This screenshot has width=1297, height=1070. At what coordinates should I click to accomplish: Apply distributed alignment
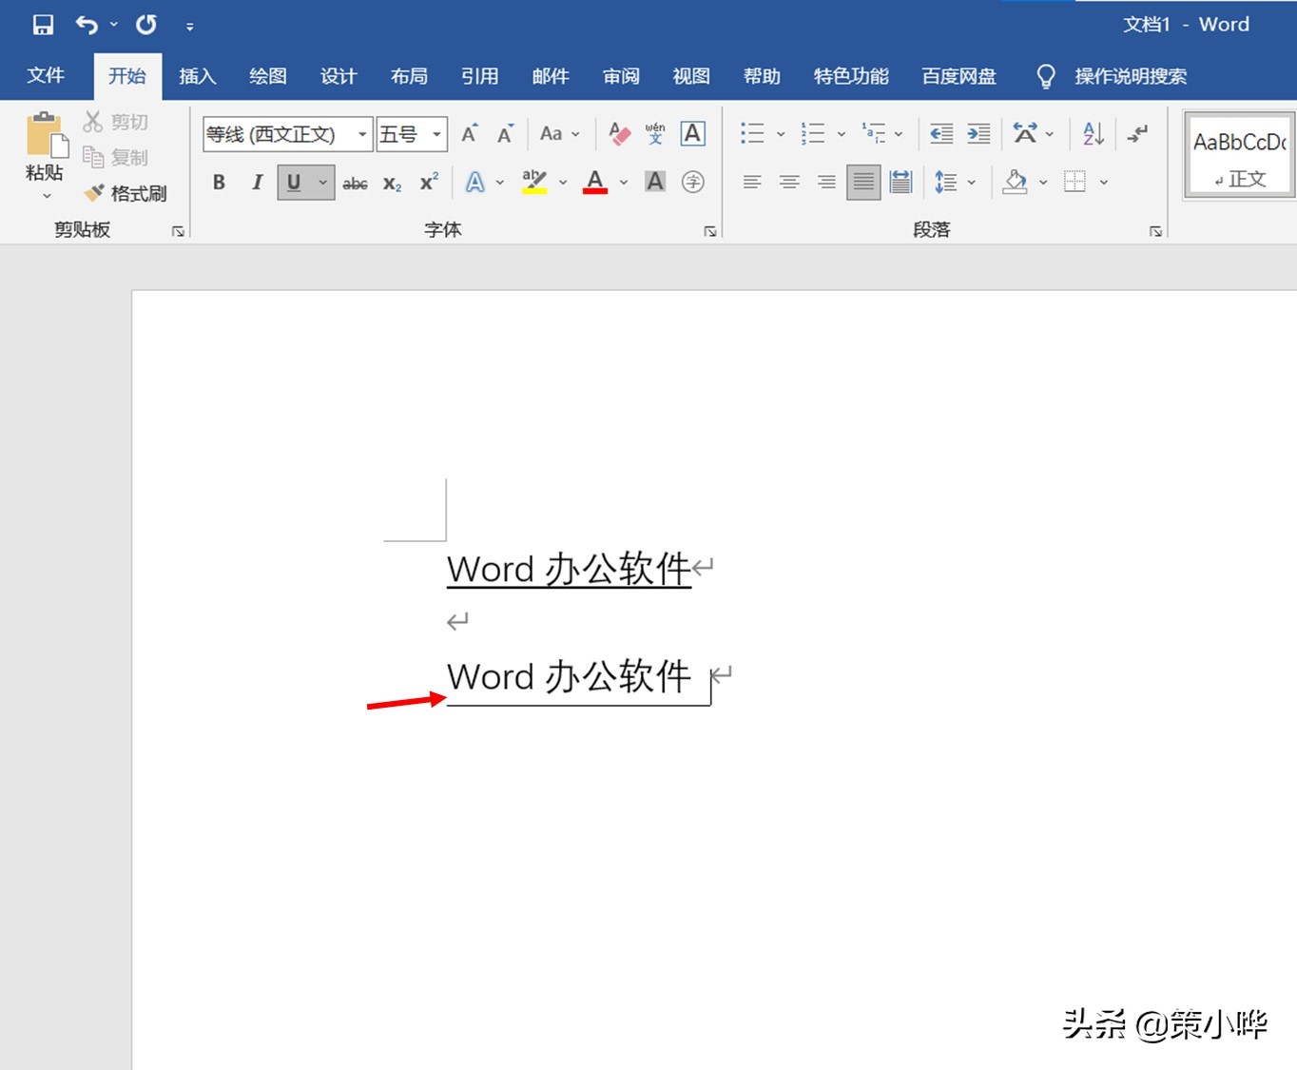pos(900,182)
